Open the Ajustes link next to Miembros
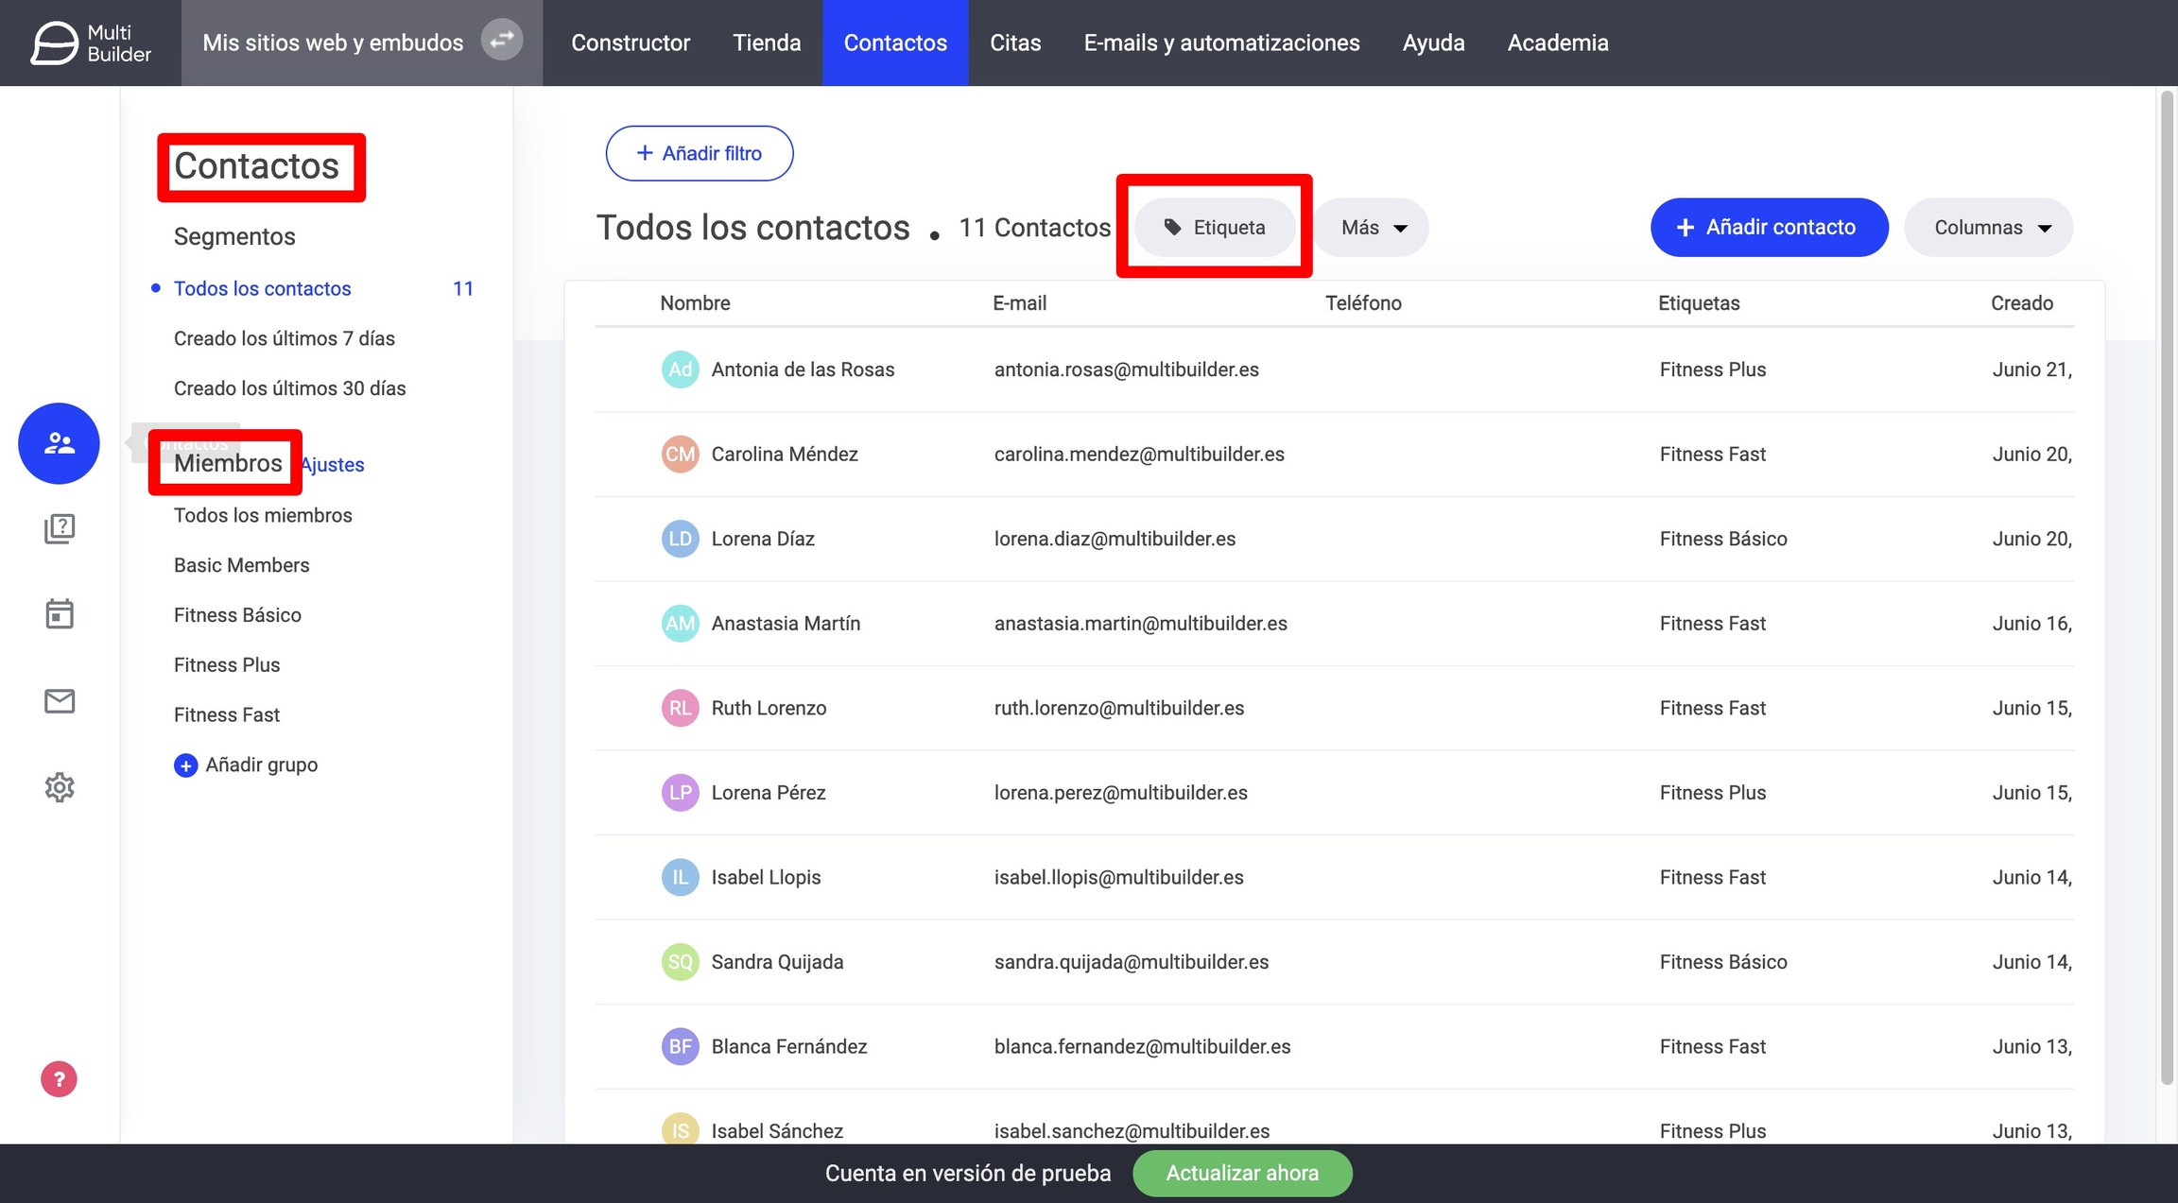Image resolution: width=2178 pixels, height=1203 pixels. point(333,465)
